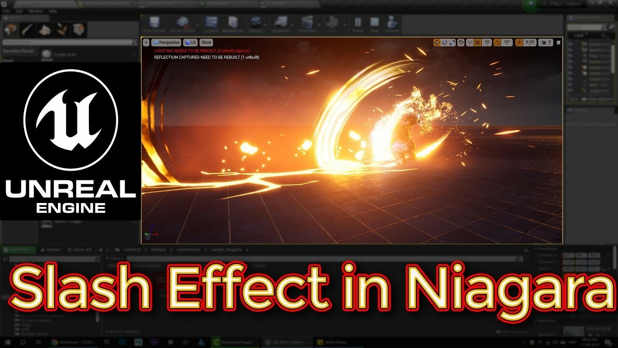This screenshot has height=348, width=618.
Task: Select the rotate gizmo tool
Action: [445, 43]
